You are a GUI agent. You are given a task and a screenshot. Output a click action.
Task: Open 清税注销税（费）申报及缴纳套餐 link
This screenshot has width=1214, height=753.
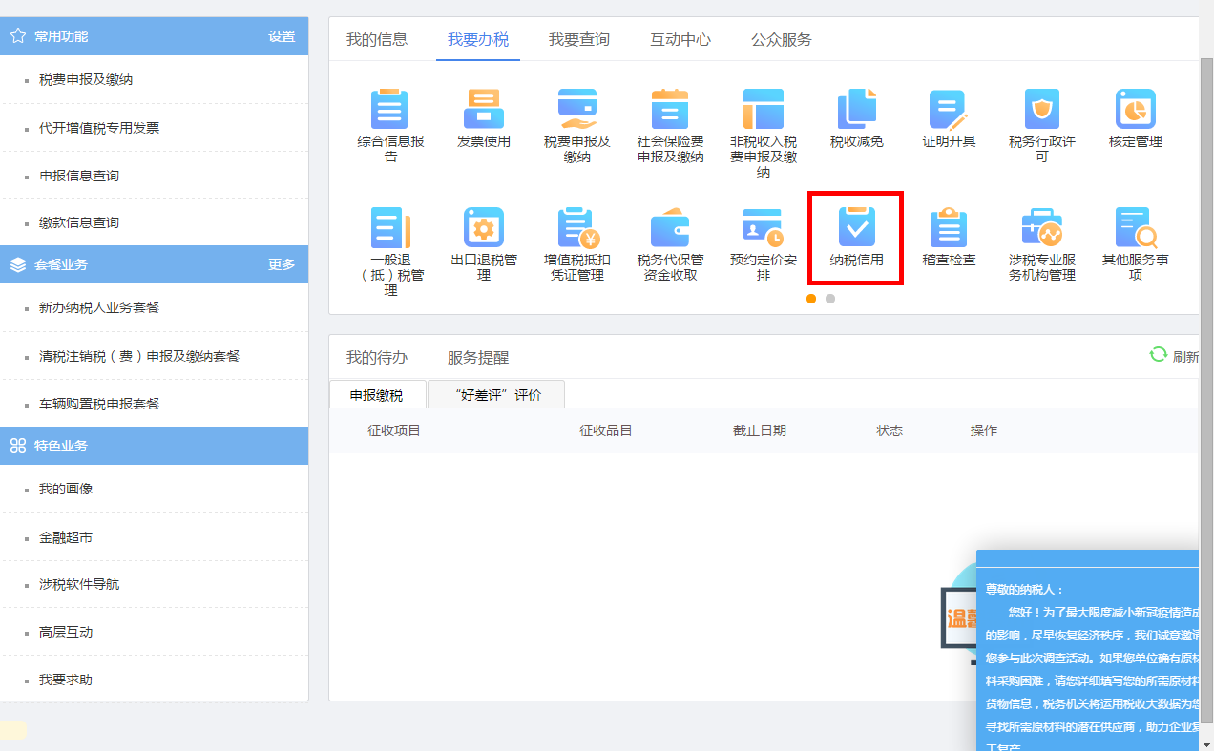click(139, 356)
